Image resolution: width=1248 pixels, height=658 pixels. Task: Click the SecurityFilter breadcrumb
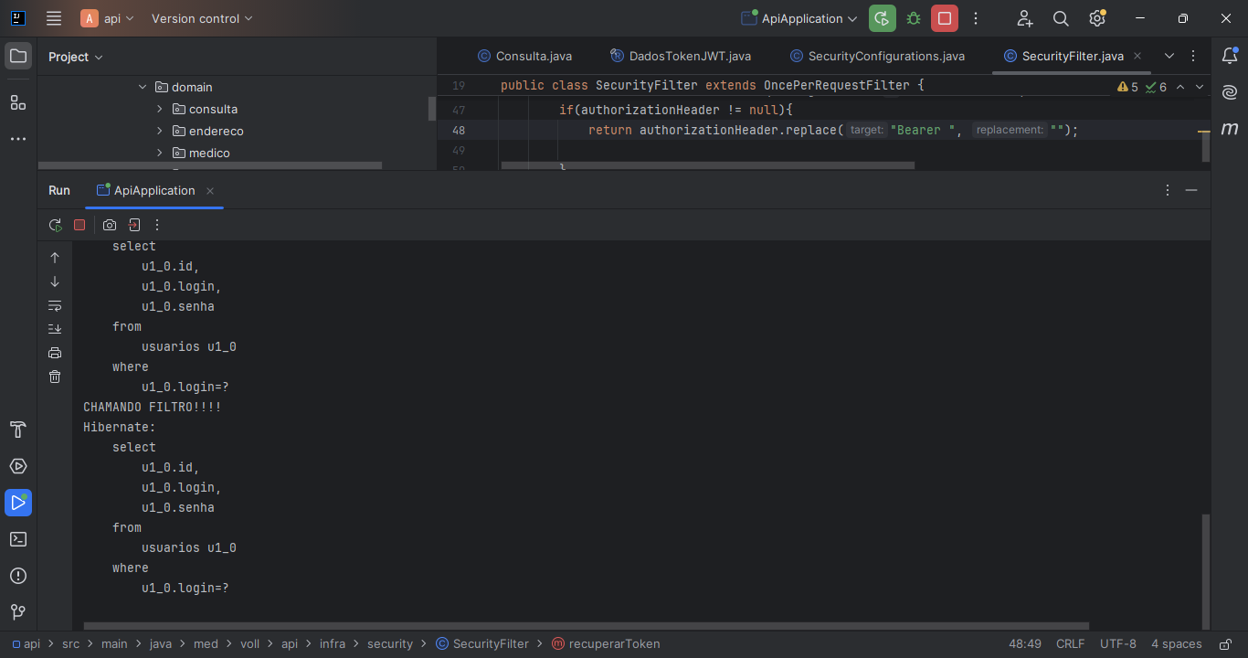(482, 643)
